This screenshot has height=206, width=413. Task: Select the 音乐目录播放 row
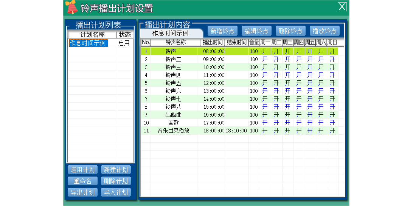[173, 131]
